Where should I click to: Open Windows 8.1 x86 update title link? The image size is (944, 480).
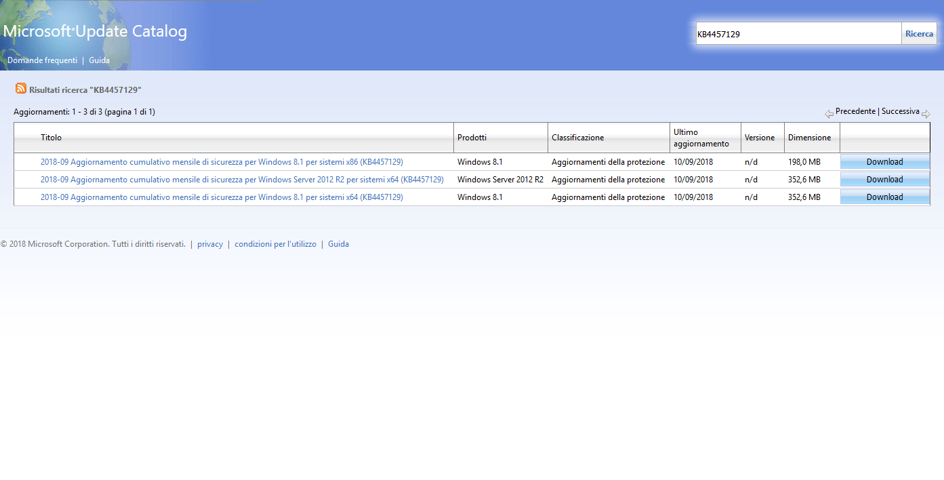point(222,162)
